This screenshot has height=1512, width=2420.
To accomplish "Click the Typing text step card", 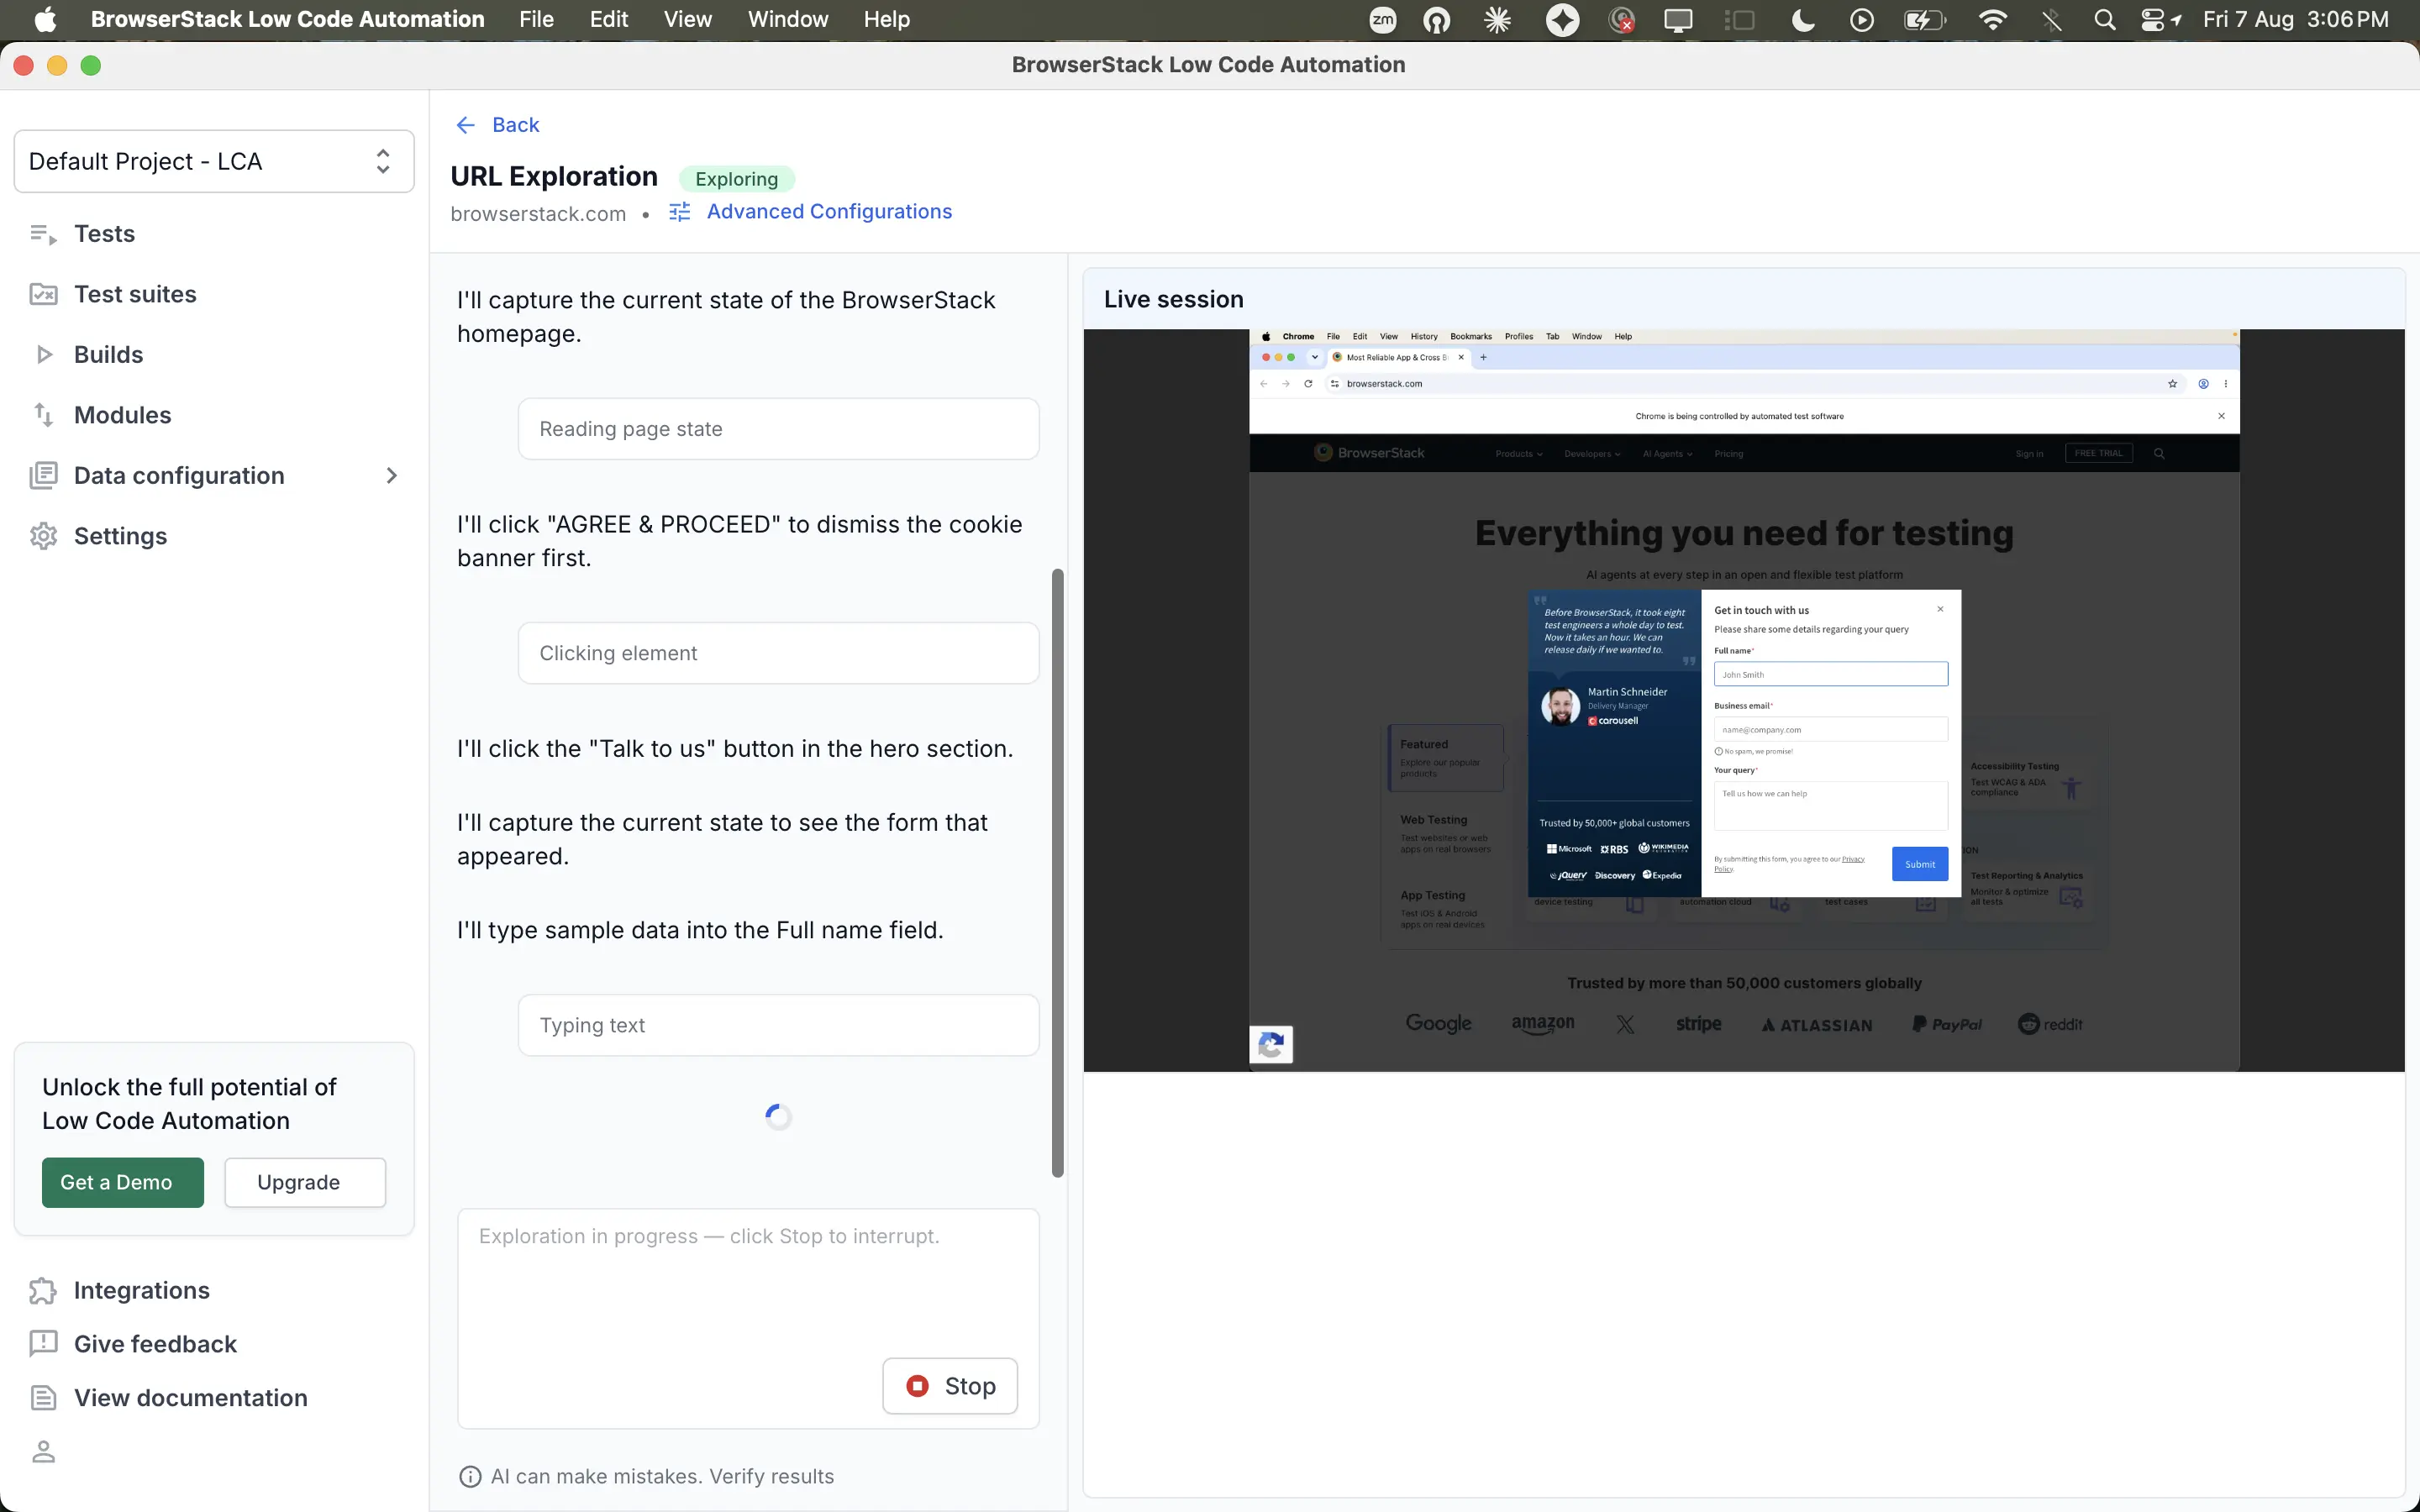I will click(778, 1025).
